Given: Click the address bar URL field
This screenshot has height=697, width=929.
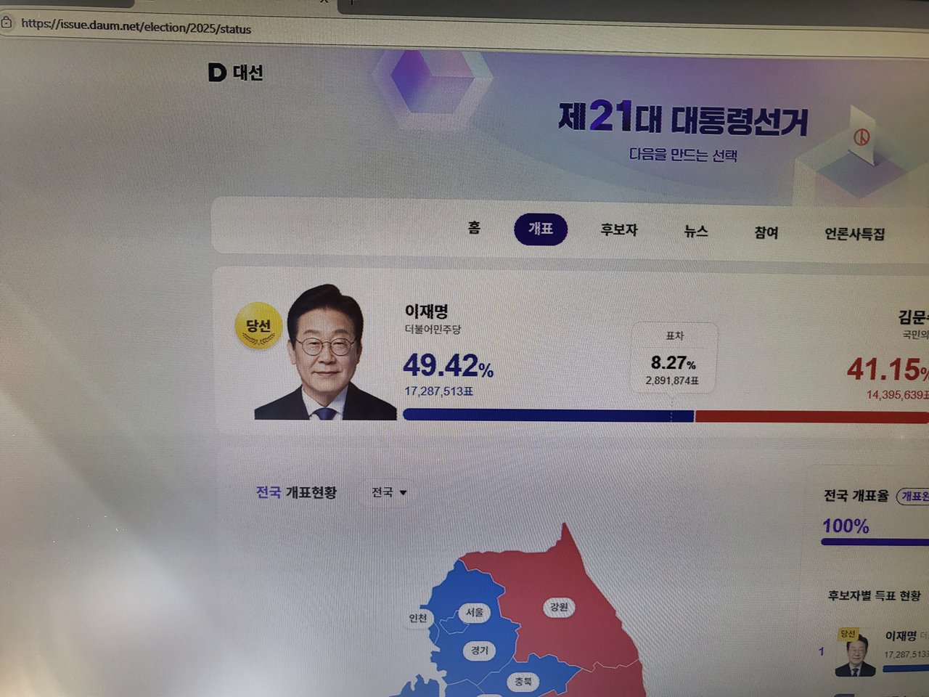Looking at the screenshot, I should pyautogui.click(x=464, y=28).
